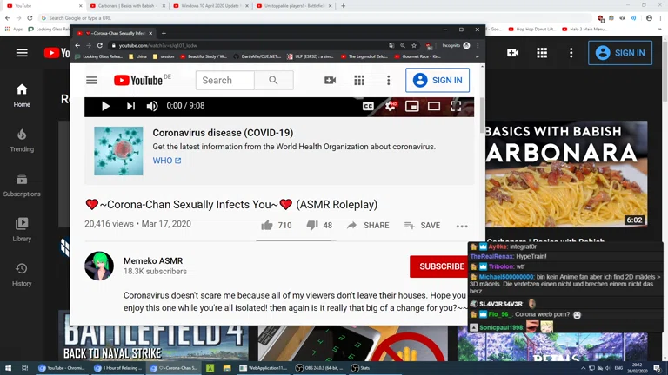Dislike the video with thumbs down

point(312,225)
